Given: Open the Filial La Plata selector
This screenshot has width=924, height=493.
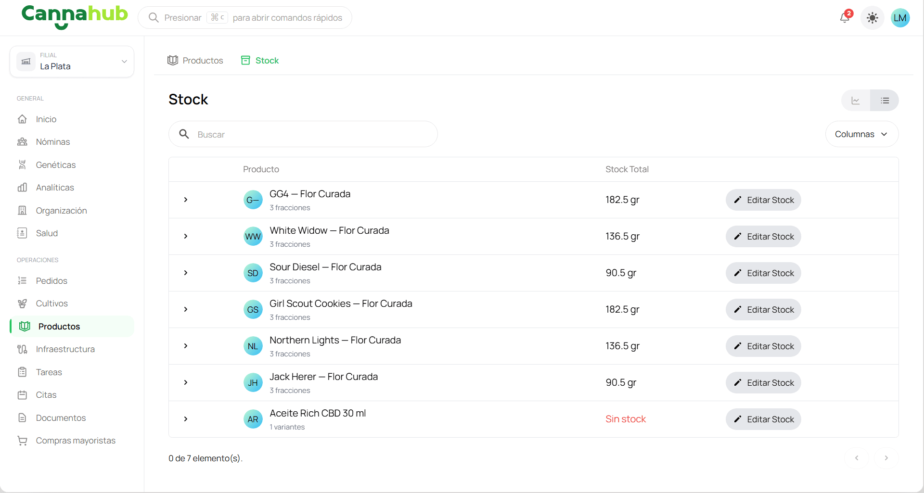Looking at the screenshot, I should (x=72, y=62).
